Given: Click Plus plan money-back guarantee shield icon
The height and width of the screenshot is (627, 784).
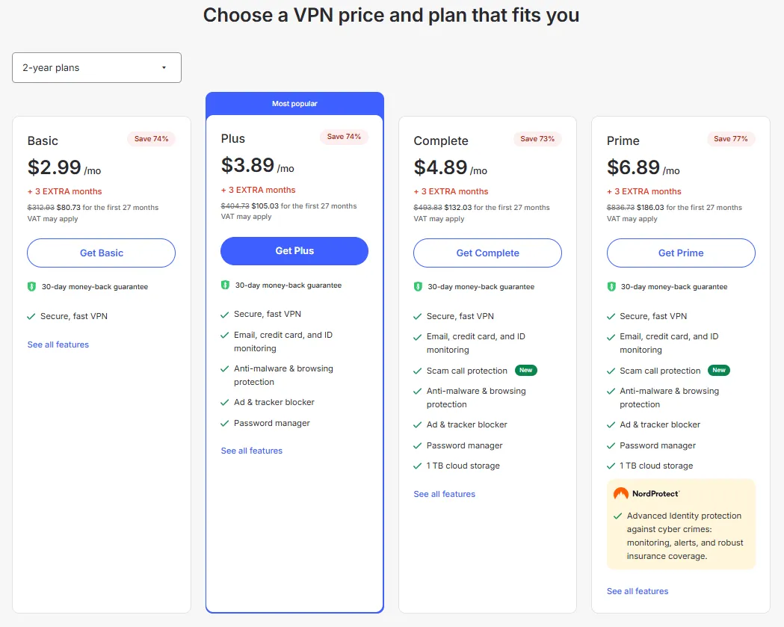Looking at the screenshot, I should coord(225,285).
